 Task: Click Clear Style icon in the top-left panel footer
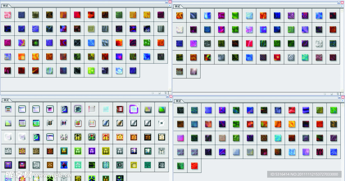tap(153, 93)
